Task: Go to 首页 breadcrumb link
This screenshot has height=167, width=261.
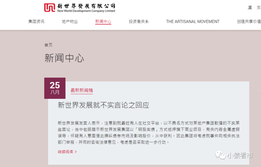Action: [48, 45]
